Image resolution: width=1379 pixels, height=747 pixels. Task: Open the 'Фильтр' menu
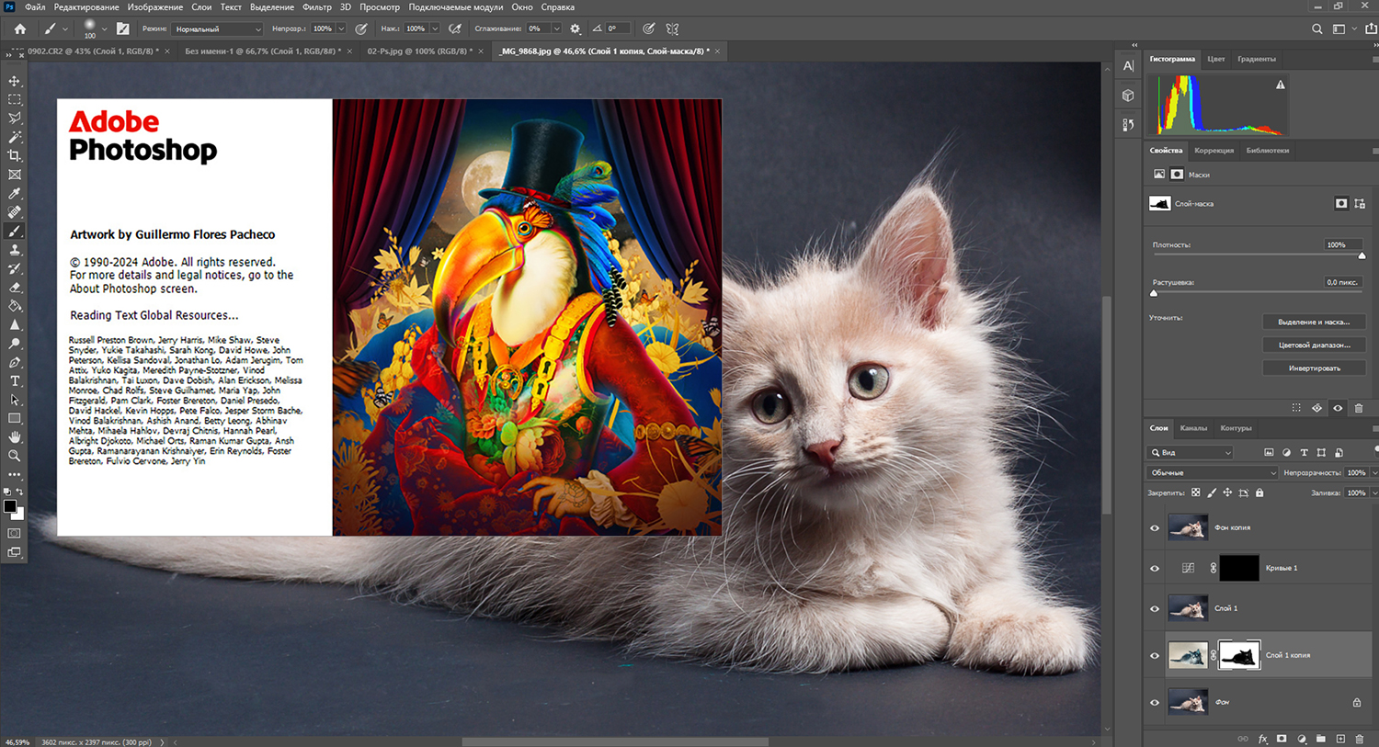click(x=316, y=7)
